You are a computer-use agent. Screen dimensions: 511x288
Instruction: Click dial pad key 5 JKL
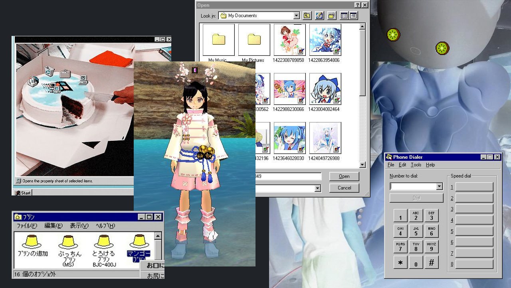coord(416,231)
